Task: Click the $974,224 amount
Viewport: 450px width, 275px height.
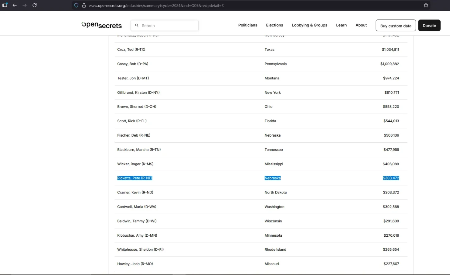Action: 391,78
